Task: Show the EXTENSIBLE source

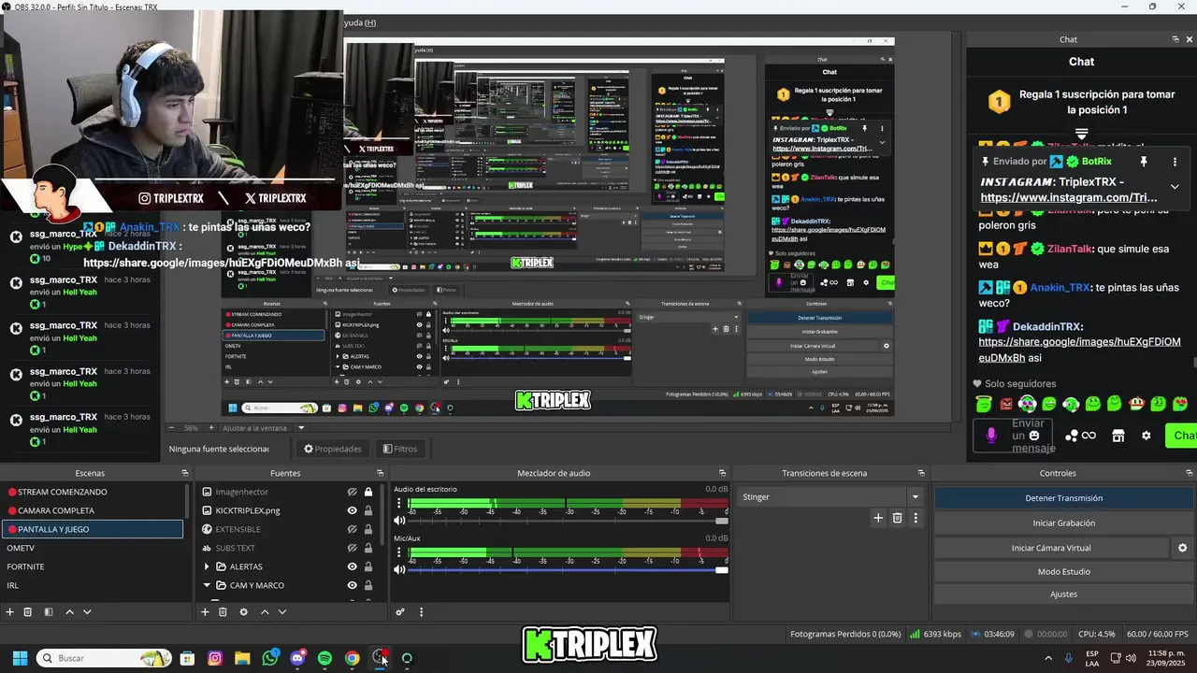Action: coord(353,529)
